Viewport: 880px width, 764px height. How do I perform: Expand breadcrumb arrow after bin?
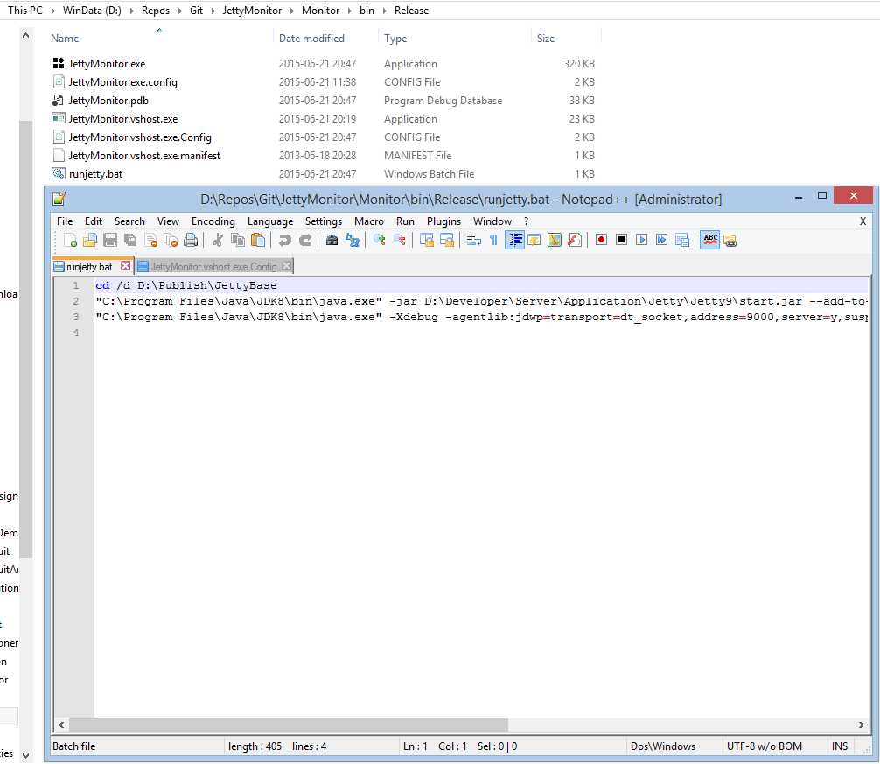(384, 11)
